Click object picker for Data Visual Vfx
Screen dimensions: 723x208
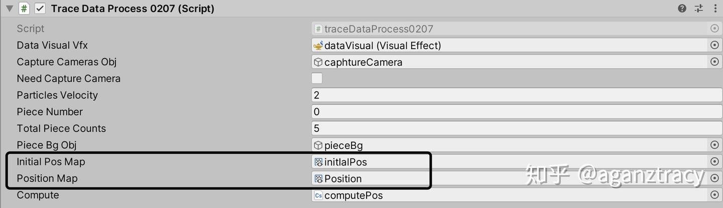[x=714, y=46]
